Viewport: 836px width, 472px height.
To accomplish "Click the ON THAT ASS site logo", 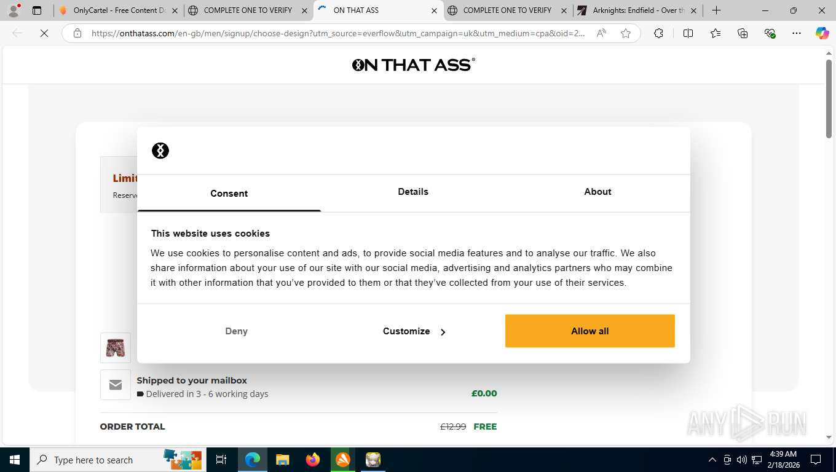I will tap(413, 65).
